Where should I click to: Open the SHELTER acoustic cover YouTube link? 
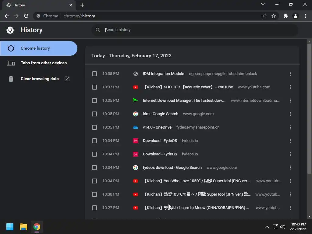click(188, 87)
